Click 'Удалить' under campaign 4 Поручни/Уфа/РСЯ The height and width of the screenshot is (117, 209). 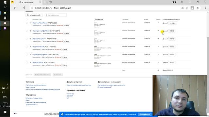[x=44, y=49]
